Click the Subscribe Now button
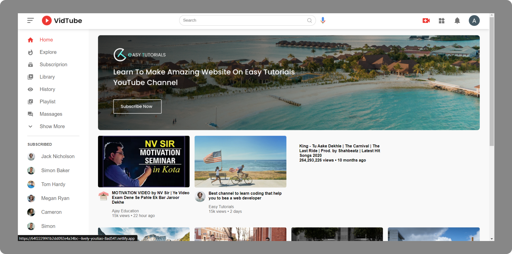Viewport: 512px width, 254px height. point(137,107)
